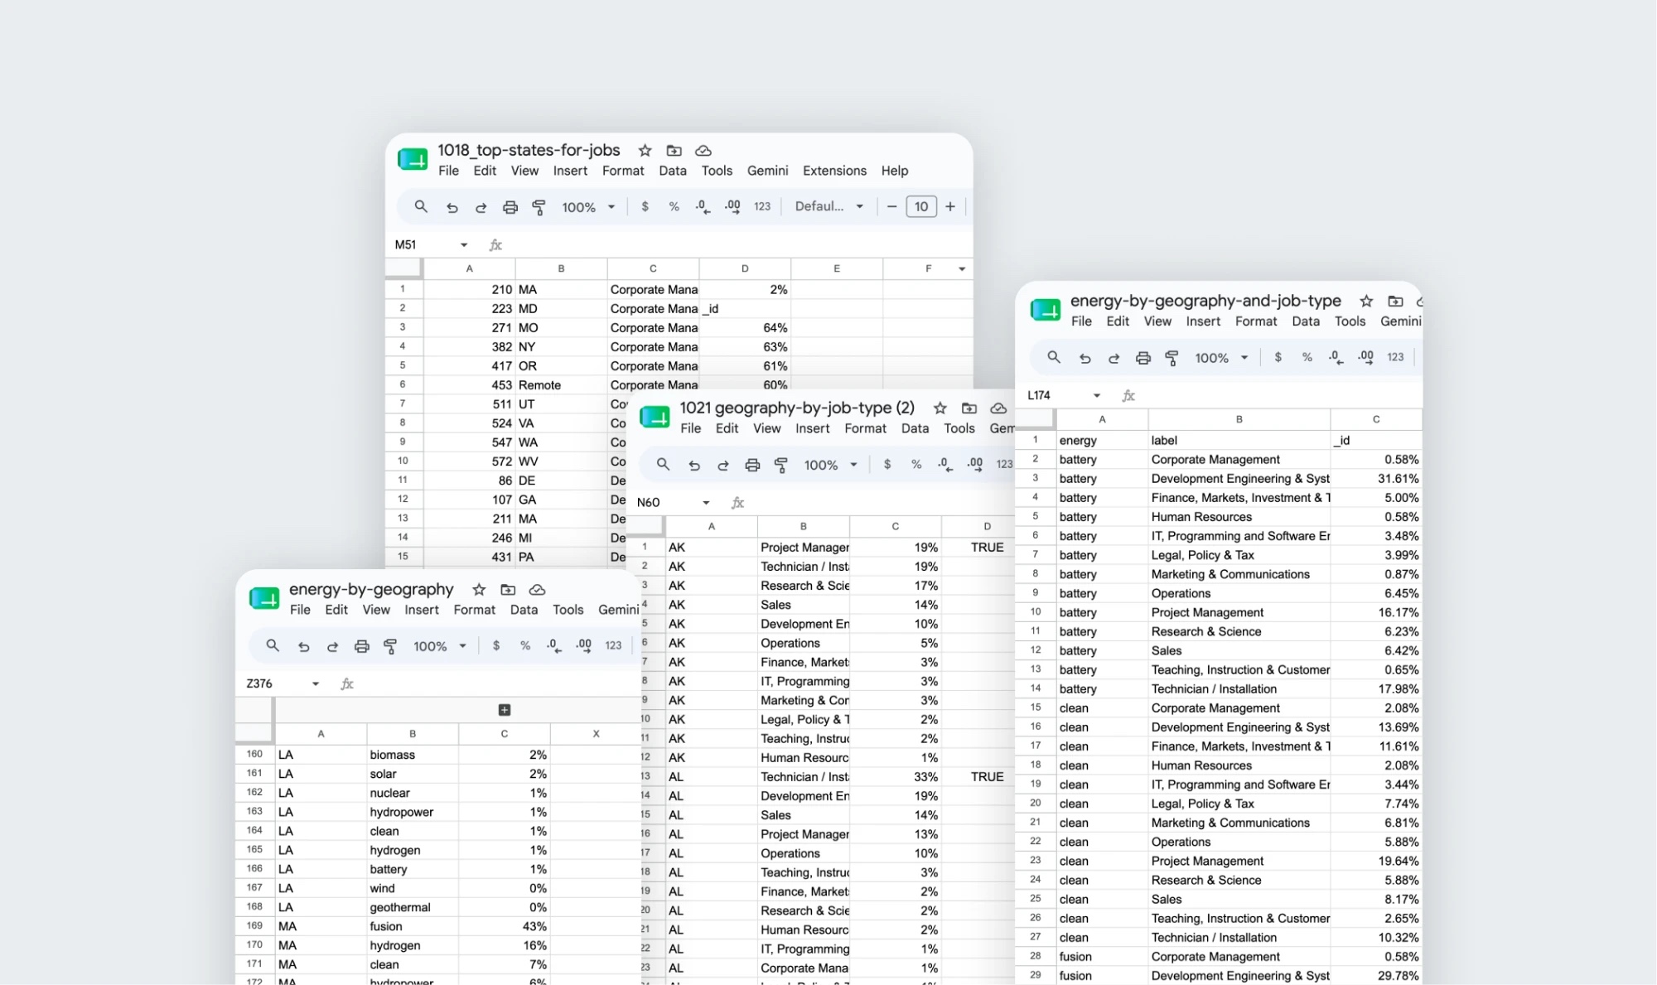Open Format menu in 1021 geography-by-job-type (2)
The width and height of the screenshot is (1657, 985).
(x=865, y=428)
